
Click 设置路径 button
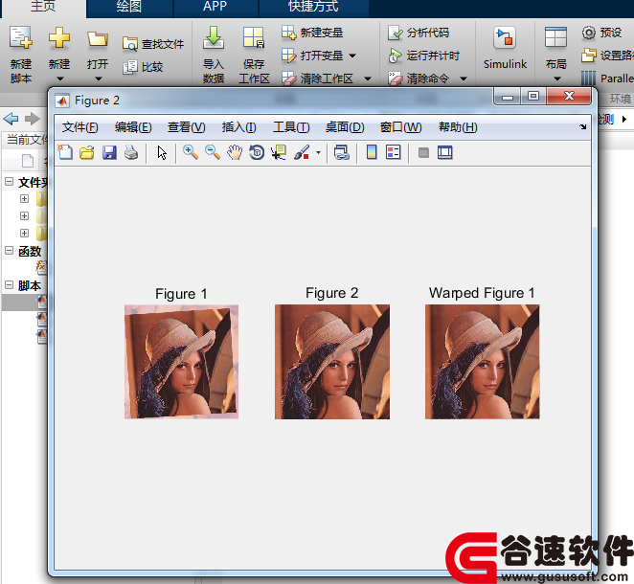607,56
